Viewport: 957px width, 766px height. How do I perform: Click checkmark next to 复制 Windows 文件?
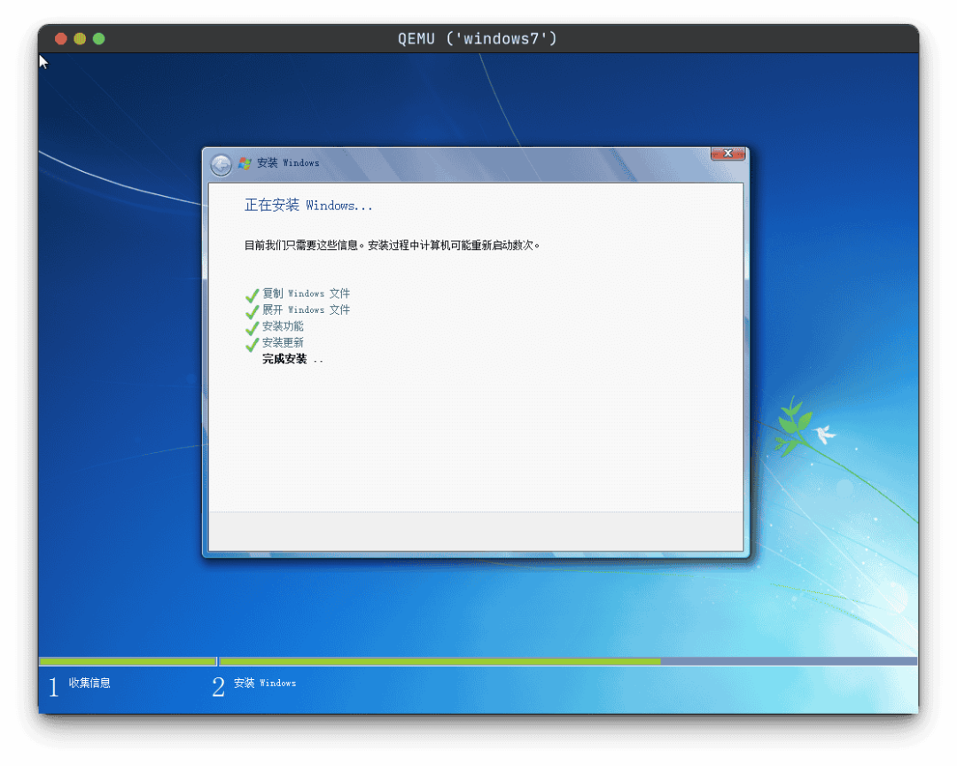click(x=252, y=295)
